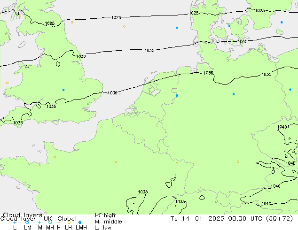Select the blue cloud marker over Denmark
The width and height of the screenshot is (298, 230).
tap(229, 26)
